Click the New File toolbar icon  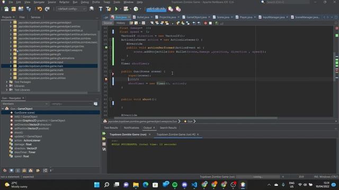point(6,9)
